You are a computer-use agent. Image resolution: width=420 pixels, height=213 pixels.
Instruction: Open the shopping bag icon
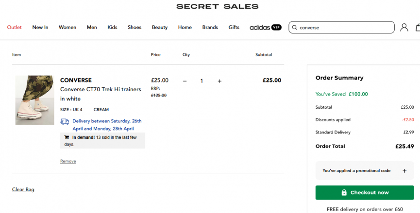tap(418, 28)
